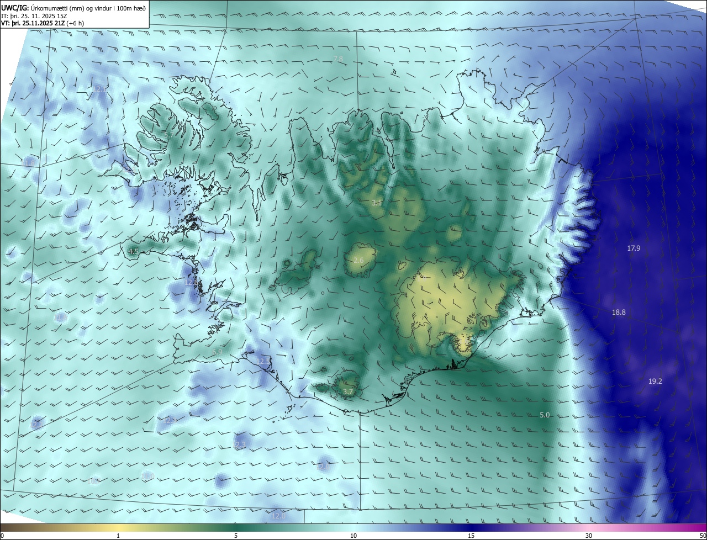Click the 1 tick on the color scale
707x540 pixels.
click(x=118, y=536)
